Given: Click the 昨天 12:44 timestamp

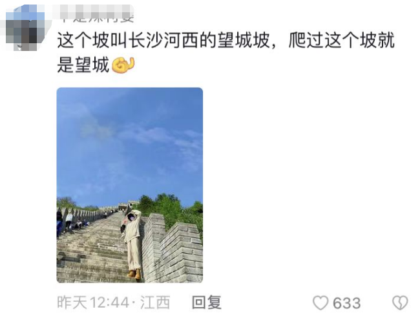Looking at the screenshot, I should 92,303.
